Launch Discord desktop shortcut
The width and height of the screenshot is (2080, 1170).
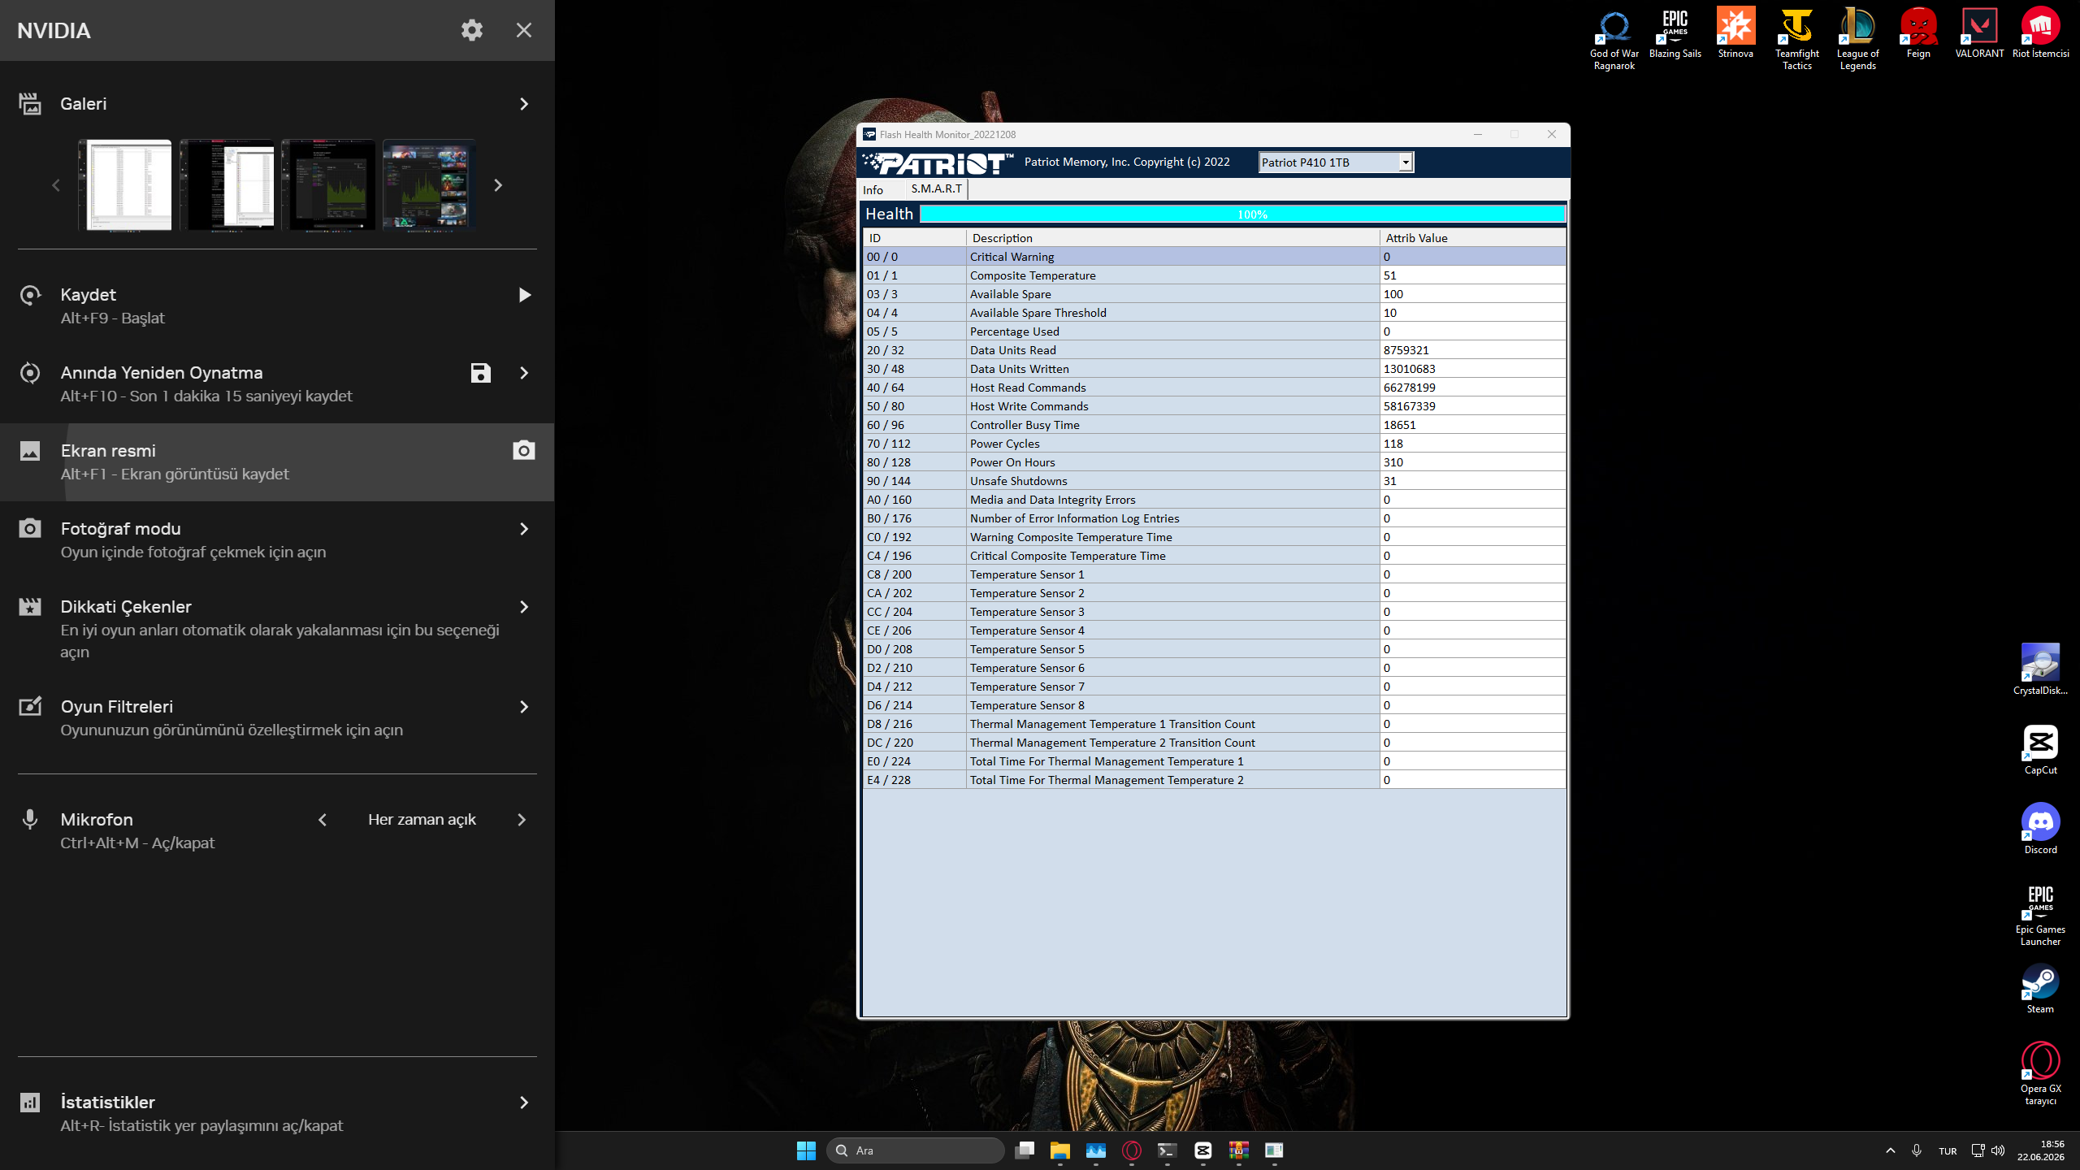(x=2040, y=829)
